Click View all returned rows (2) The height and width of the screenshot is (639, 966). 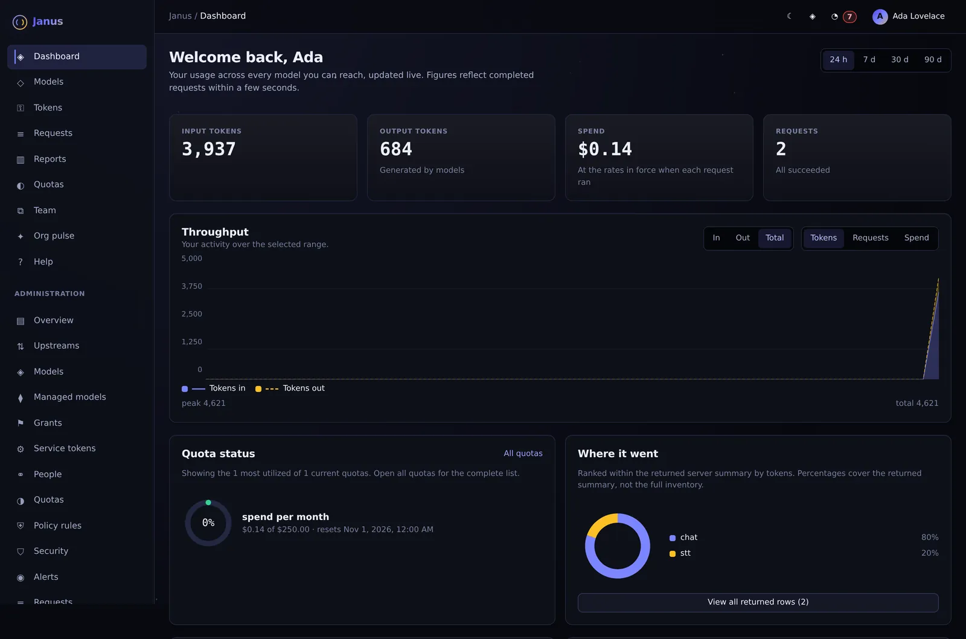coord(758,602)
